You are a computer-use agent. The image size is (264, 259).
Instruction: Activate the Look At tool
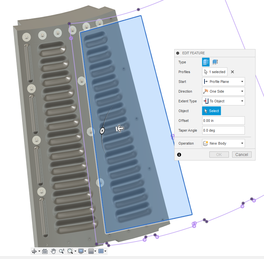tap(45, 251)
